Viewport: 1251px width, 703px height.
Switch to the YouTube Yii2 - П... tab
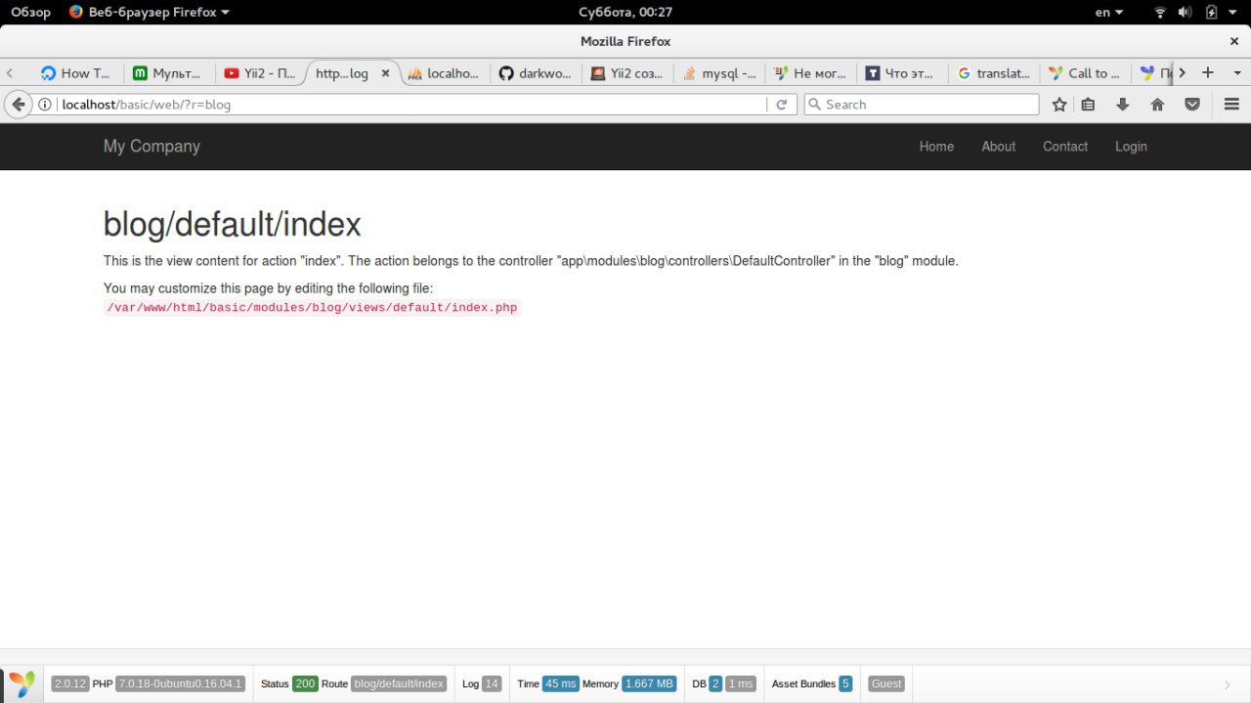click(259, 73)
